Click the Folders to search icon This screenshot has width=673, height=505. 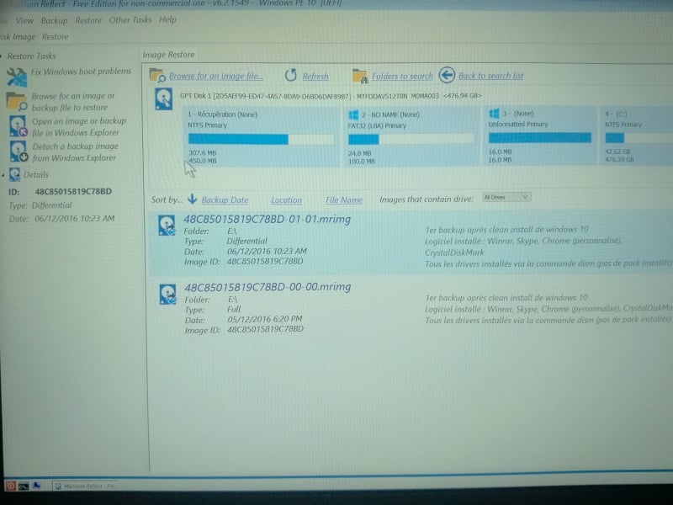(360, 76)
